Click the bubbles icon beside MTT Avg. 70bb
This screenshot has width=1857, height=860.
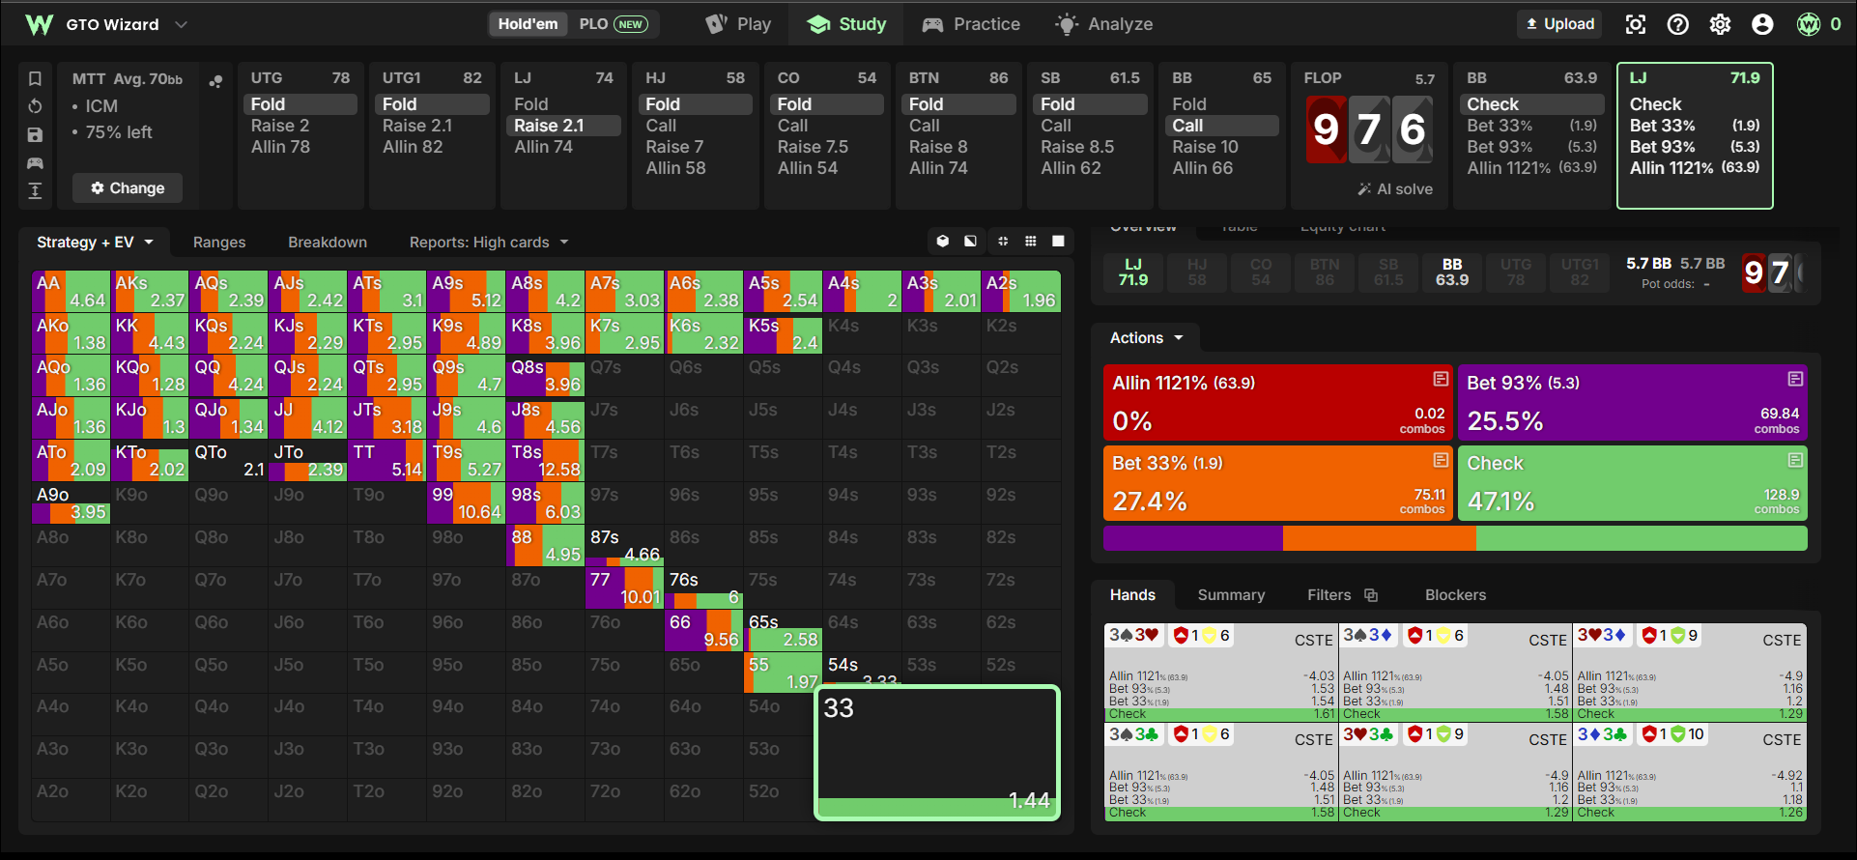click(215, 81)
